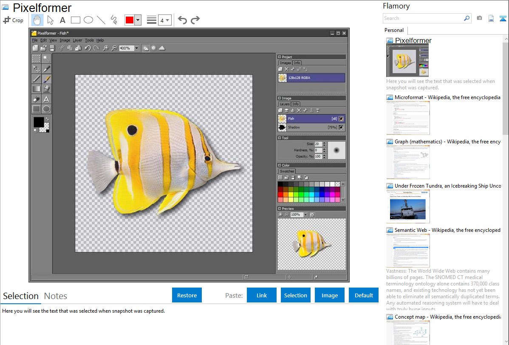Screen dimensions: 509x345
Task: Open the red color dropdown
Action: [x=138, y=20]
